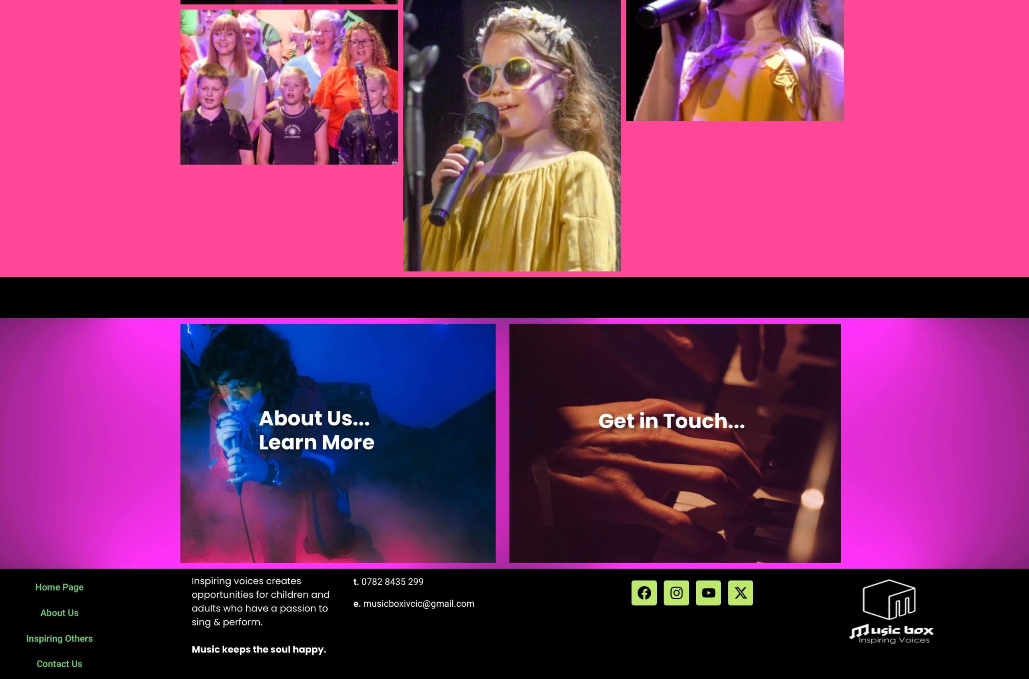This screenshot has width=1029, height=679.
Task: Open Contact Us footer link
Action: 59,664
